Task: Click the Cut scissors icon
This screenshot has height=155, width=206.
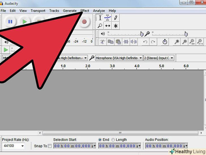Action: pos(103,42)
